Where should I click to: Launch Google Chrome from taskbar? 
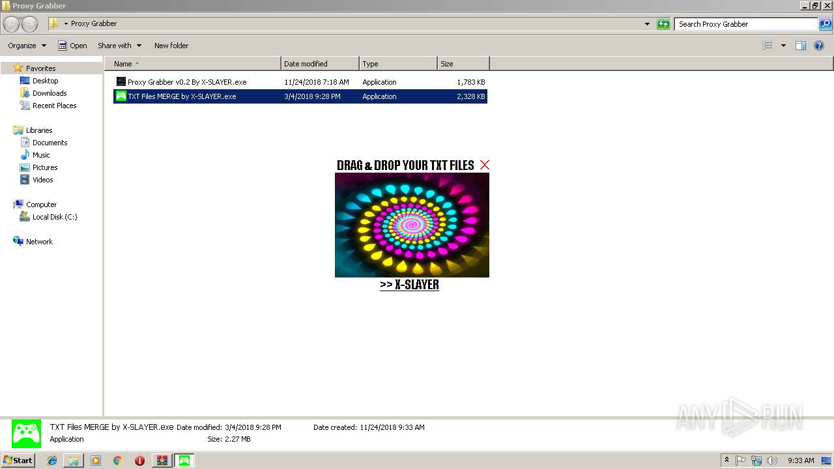click(x=118, y=461)
